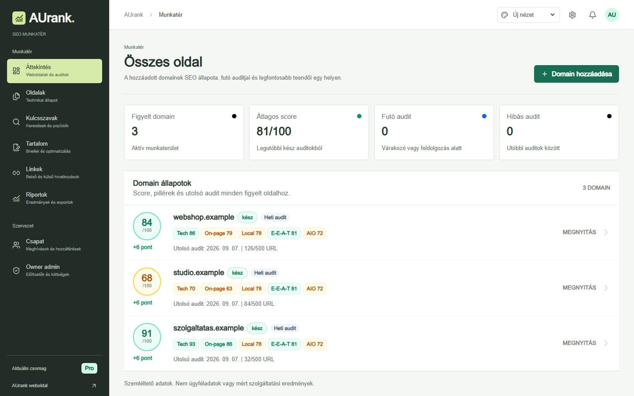This screenshot has width=634, height=396.
Task: Click the Domain hozzáadása button
Action: tap(576, 74)
